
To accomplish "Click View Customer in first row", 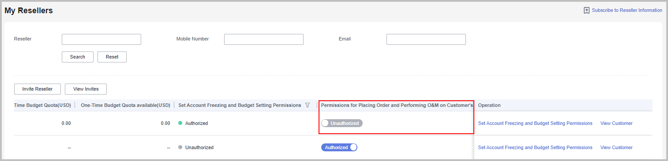I will pos(616,123).
